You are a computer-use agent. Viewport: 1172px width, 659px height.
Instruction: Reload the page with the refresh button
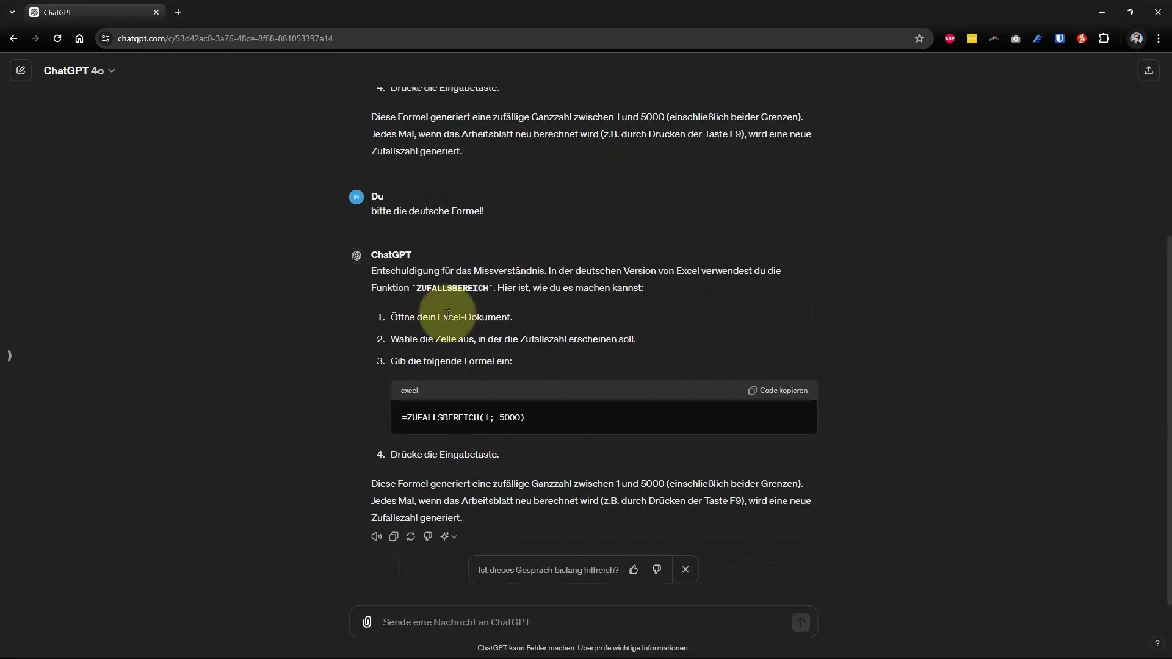point(57,38)
